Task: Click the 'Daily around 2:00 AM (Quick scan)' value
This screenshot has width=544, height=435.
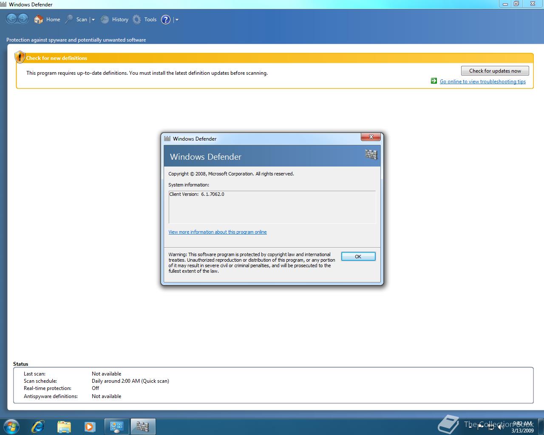Action: pyautogui.click(x=130, y=381)
